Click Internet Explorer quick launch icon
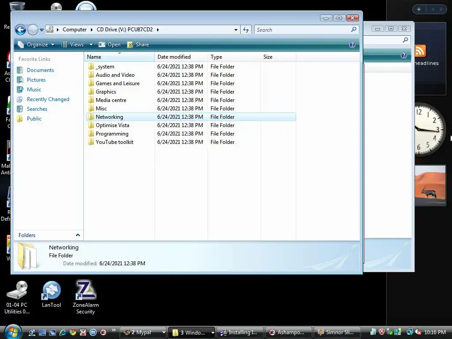The image size is (452, 339). (x=63, y=332)
